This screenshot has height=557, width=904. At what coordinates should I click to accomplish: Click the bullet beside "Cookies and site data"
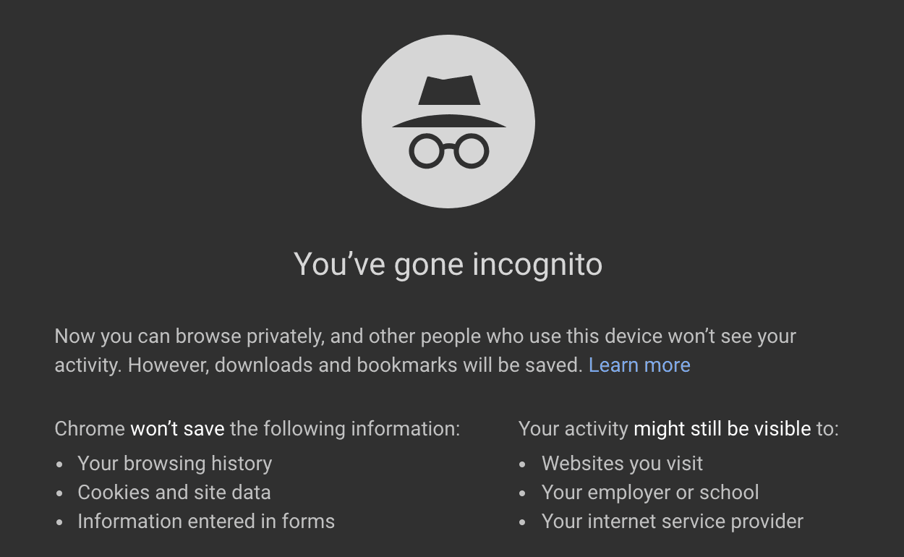point(61,493)
